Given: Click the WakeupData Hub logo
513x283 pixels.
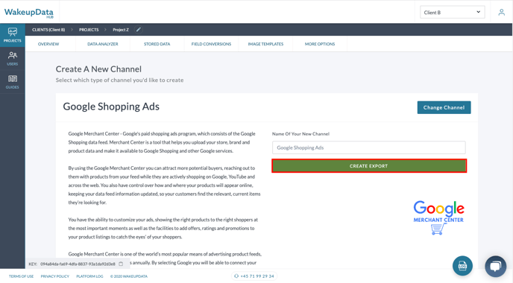Looking at the screenshot, I should click(29, 13).
